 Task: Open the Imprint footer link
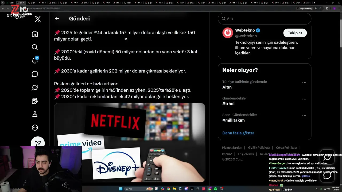pos(227,154)
